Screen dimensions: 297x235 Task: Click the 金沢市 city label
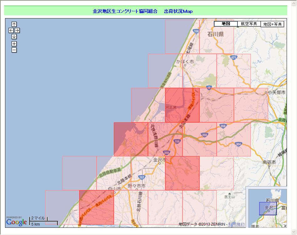(160, 160)
